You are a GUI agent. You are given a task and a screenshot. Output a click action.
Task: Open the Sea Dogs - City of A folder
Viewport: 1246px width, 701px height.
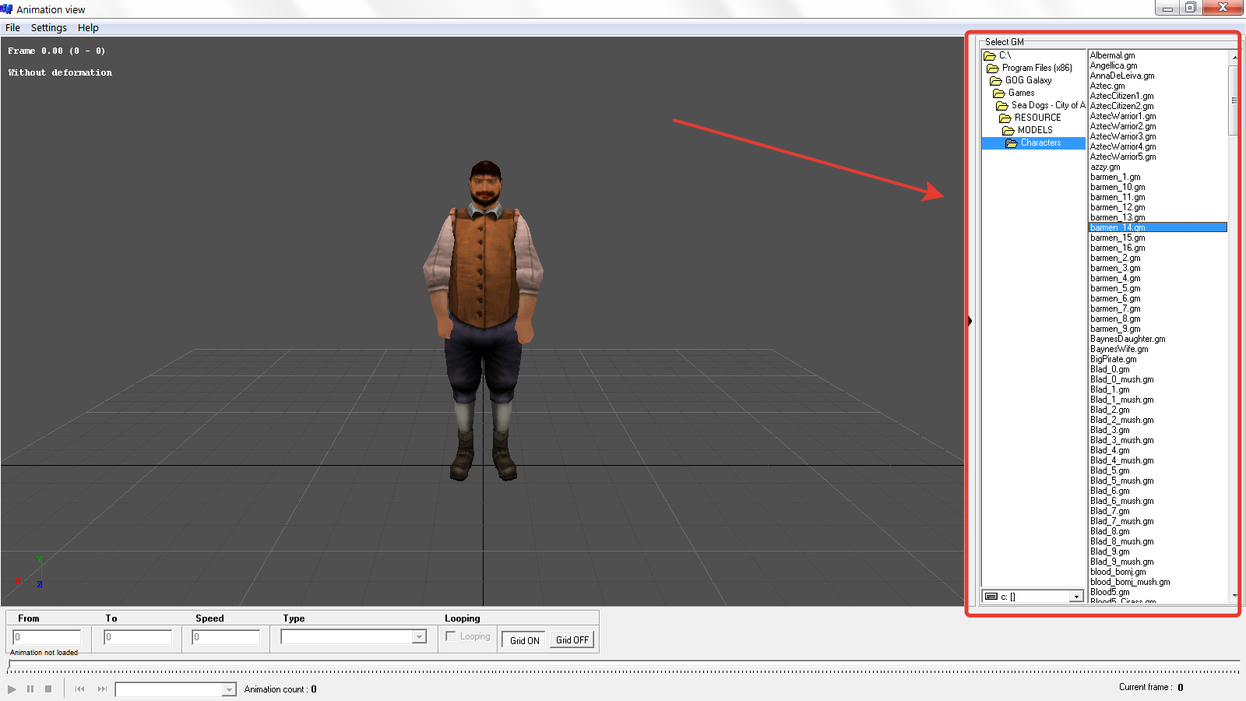pyautogui.click(x=1040, y=105)
